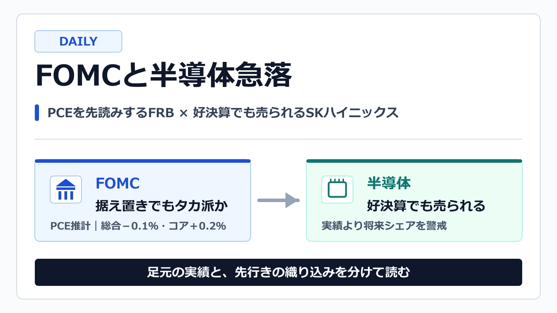Click the green top bar of the semiconductor card
557x313 pixels.
414,161
